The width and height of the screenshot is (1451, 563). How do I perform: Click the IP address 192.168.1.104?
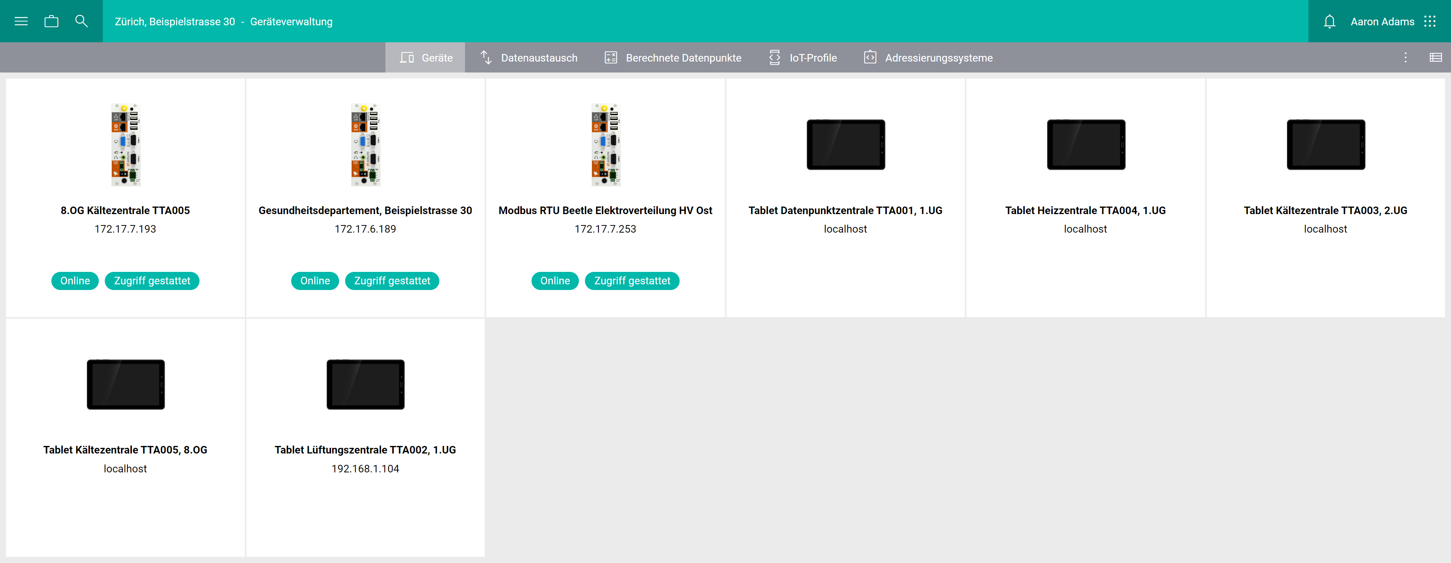[x=365, y=469]
